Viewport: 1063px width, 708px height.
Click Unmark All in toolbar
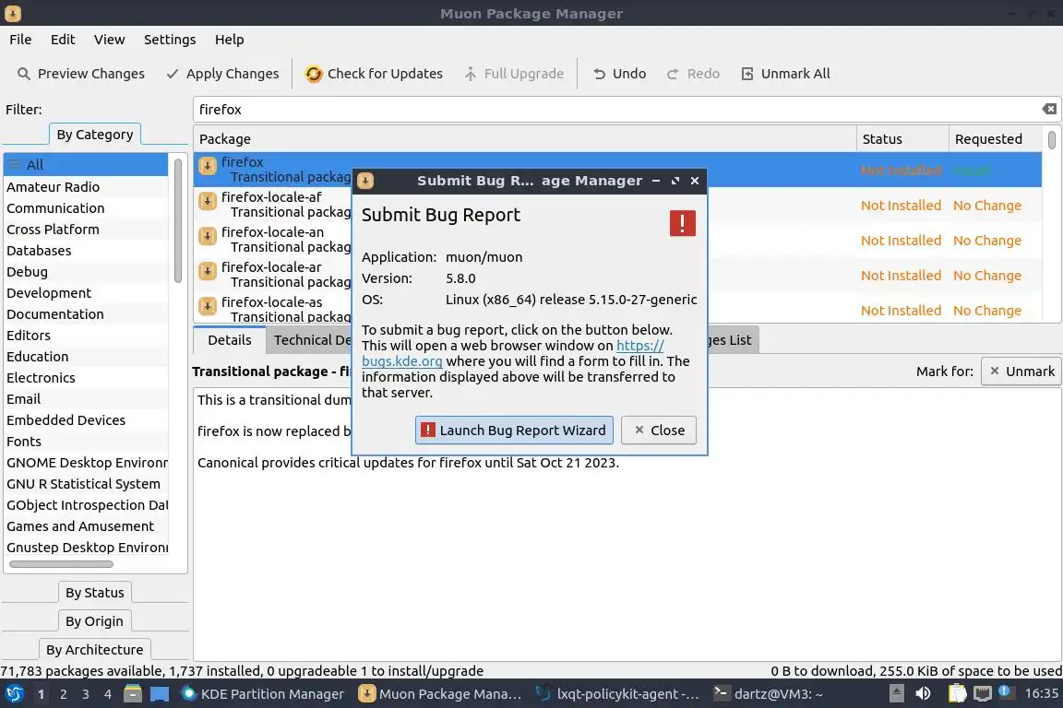pos(786,73)
